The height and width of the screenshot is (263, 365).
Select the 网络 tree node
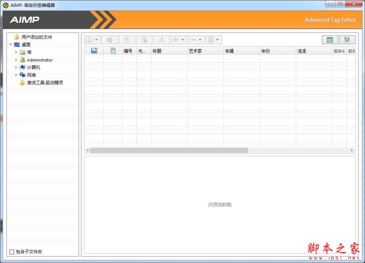pos(31,75)
